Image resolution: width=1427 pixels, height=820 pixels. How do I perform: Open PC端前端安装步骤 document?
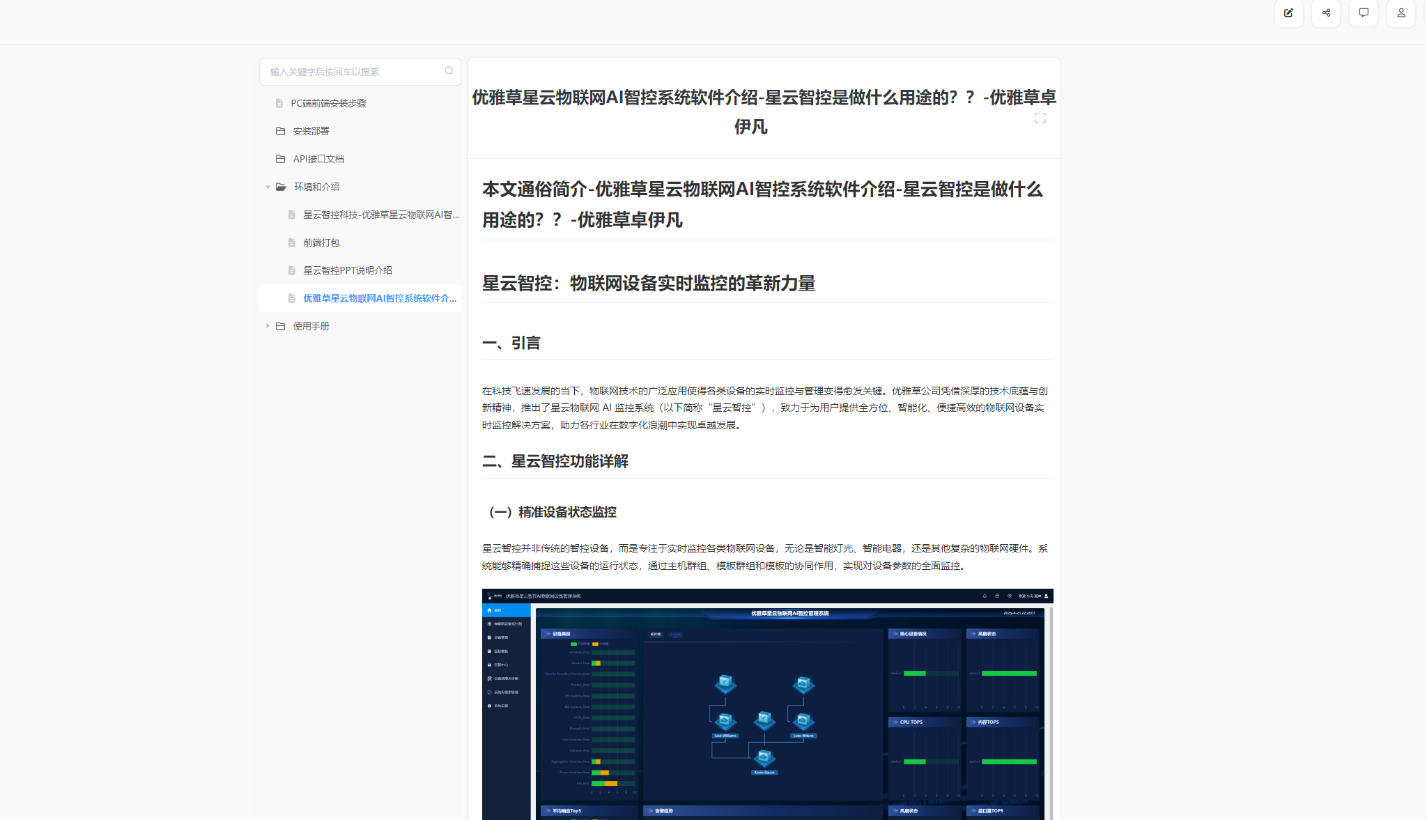(328, 103)
